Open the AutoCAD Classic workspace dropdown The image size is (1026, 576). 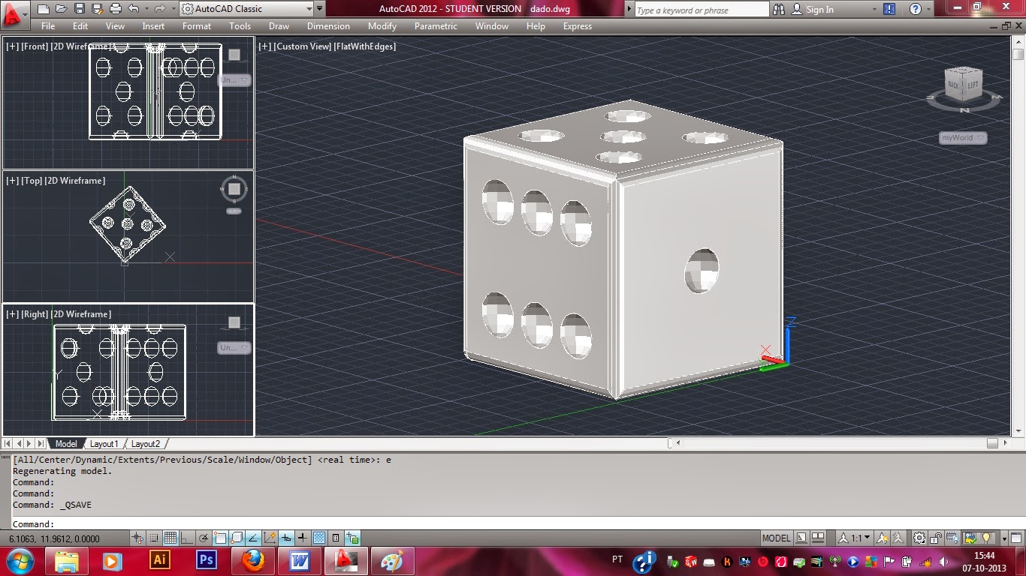tap(246, 9)
